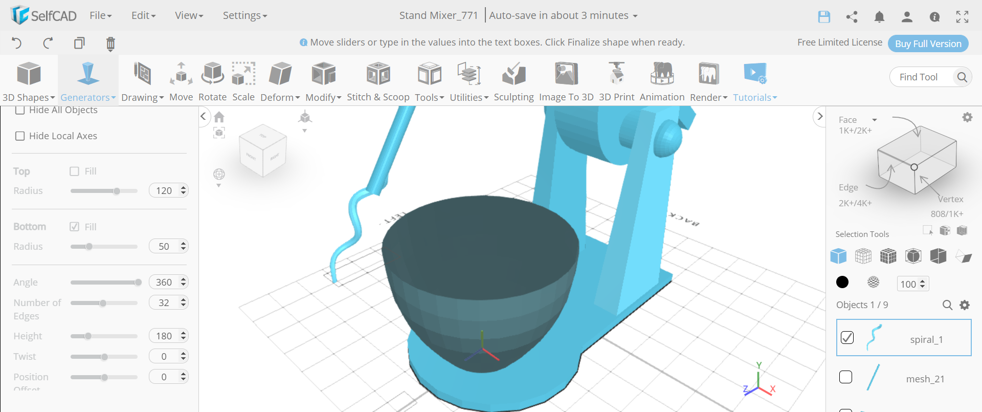This screenshot has width=982, height=412.
Task: Select the wireframe sphere shading option
Action: coord(874,282)
